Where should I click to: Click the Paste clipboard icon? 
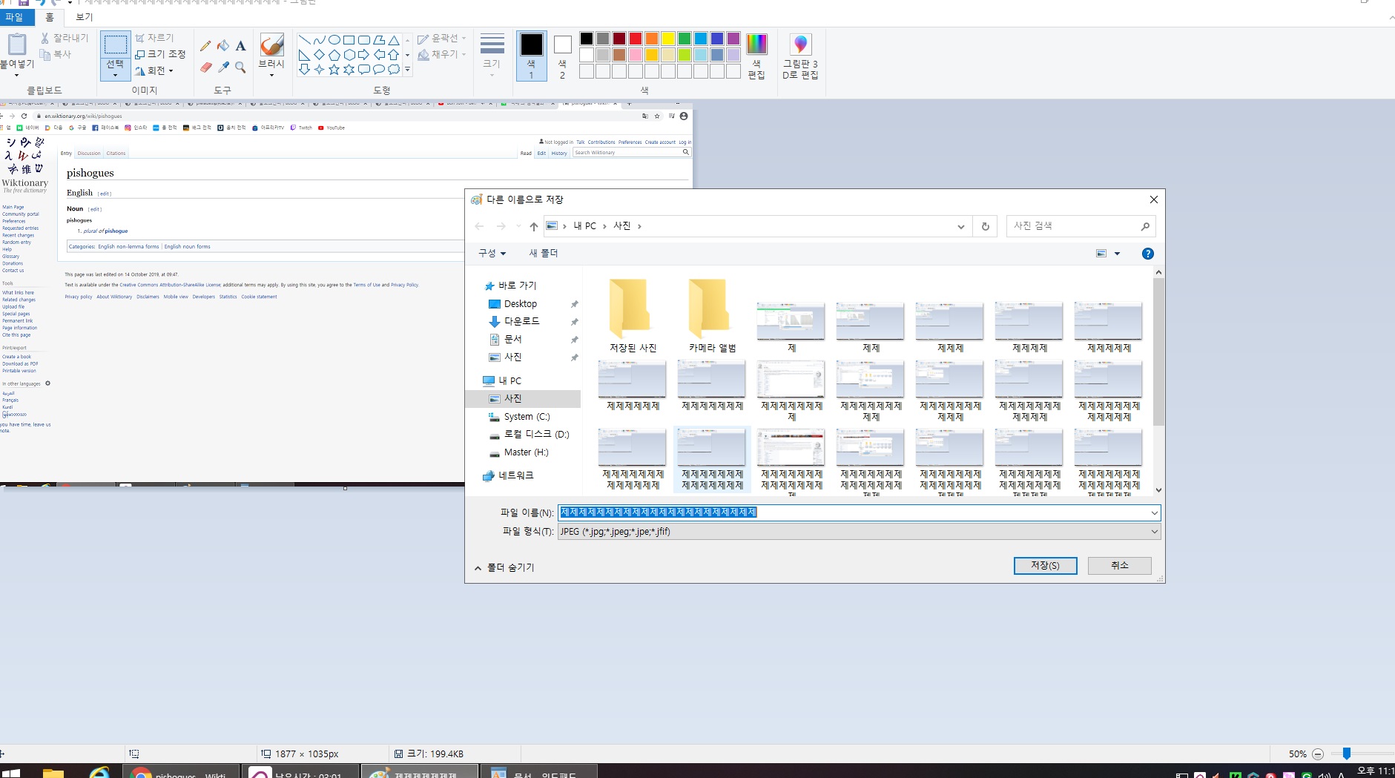tap(17, 44)
